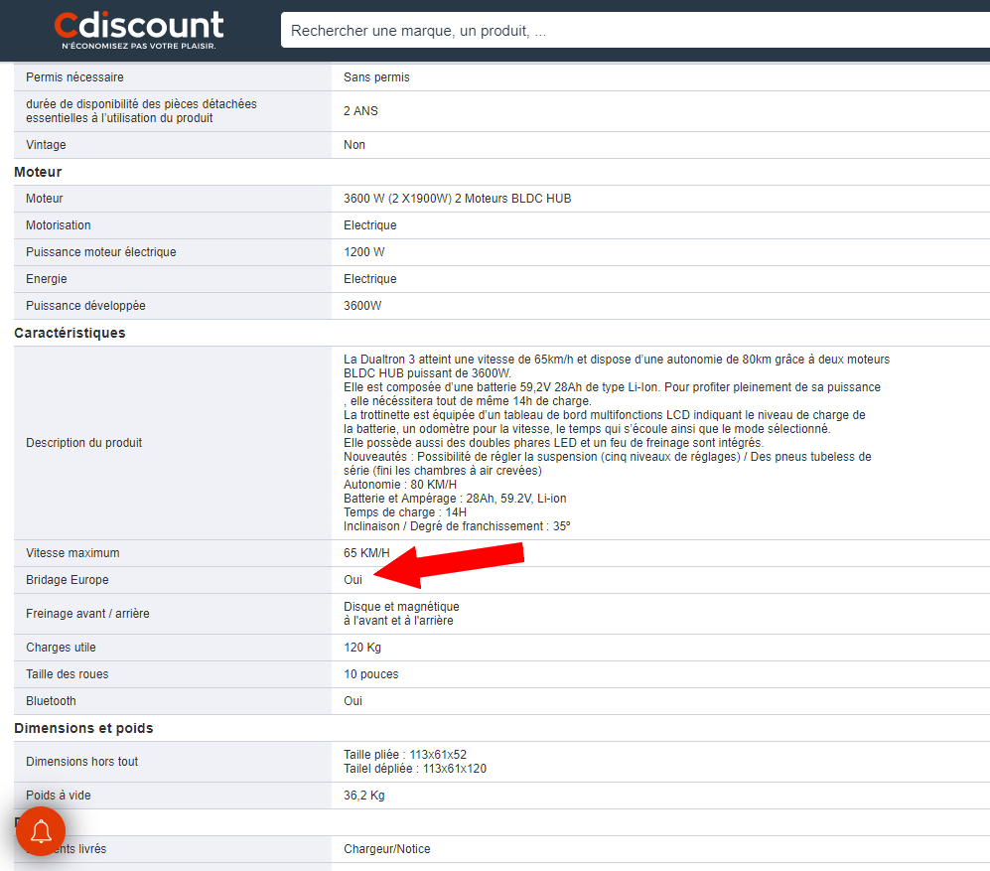Image resolution: width=990 pixels, height=871 pixels.
Task: Click the Vintage row label
Action: click(46, 145)
